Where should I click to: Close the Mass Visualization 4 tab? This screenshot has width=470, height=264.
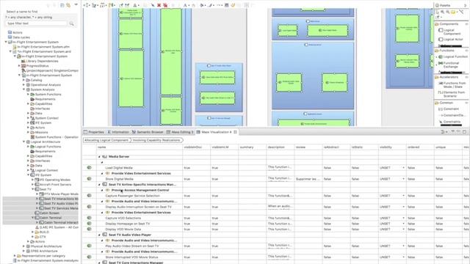235,132
